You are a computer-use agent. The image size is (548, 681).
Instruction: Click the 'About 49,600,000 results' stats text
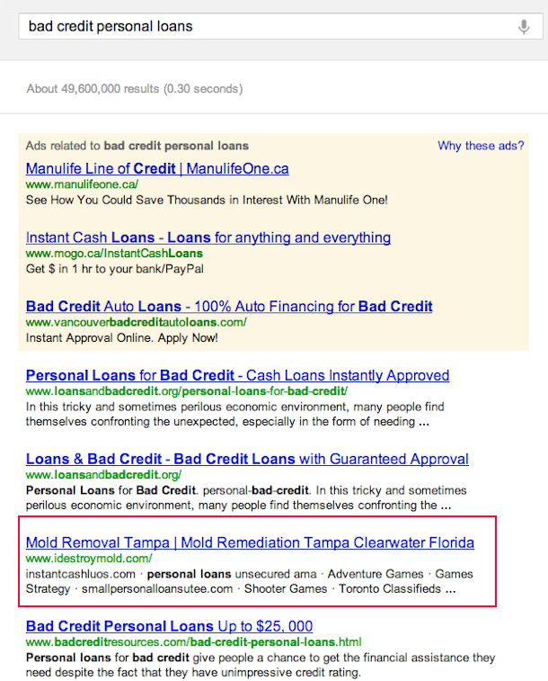tap(135, 89)
